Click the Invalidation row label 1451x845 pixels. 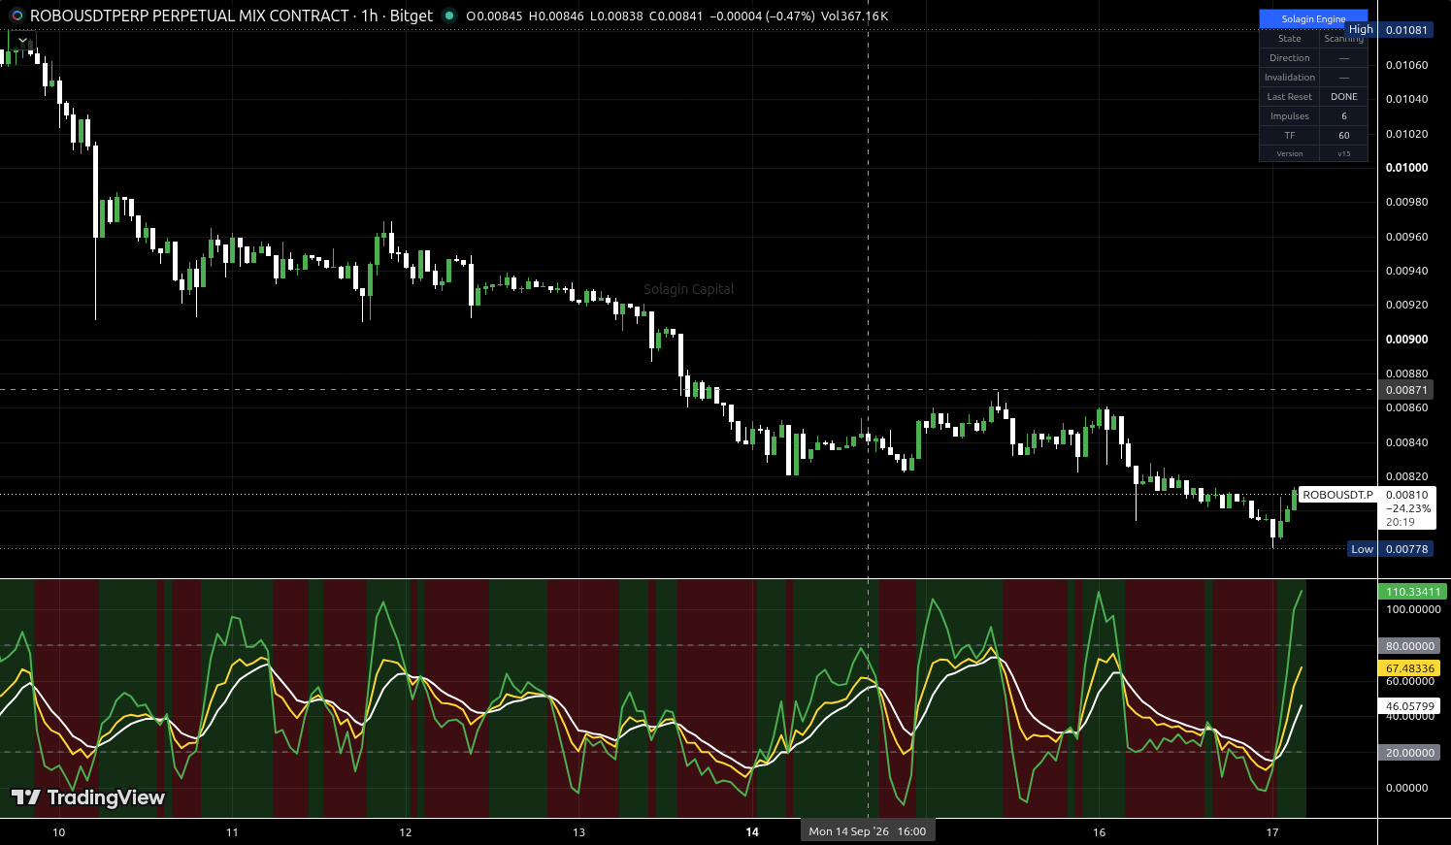coord(1290,78)
